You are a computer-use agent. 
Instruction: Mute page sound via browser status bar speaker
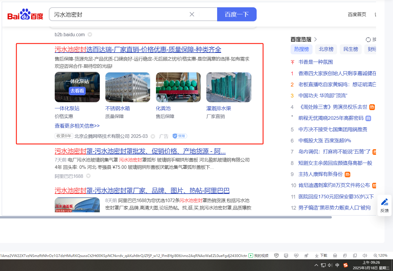pos(365,256)
